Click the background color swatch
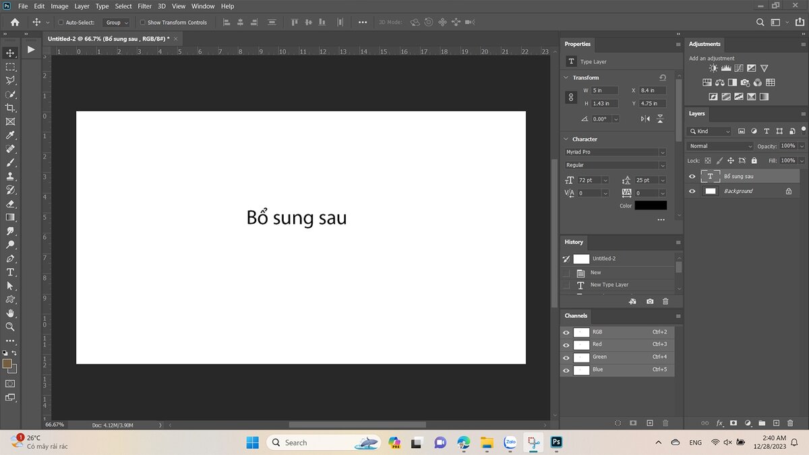The width and height of the screenshot is (809, 455). [x=13, y=369]
